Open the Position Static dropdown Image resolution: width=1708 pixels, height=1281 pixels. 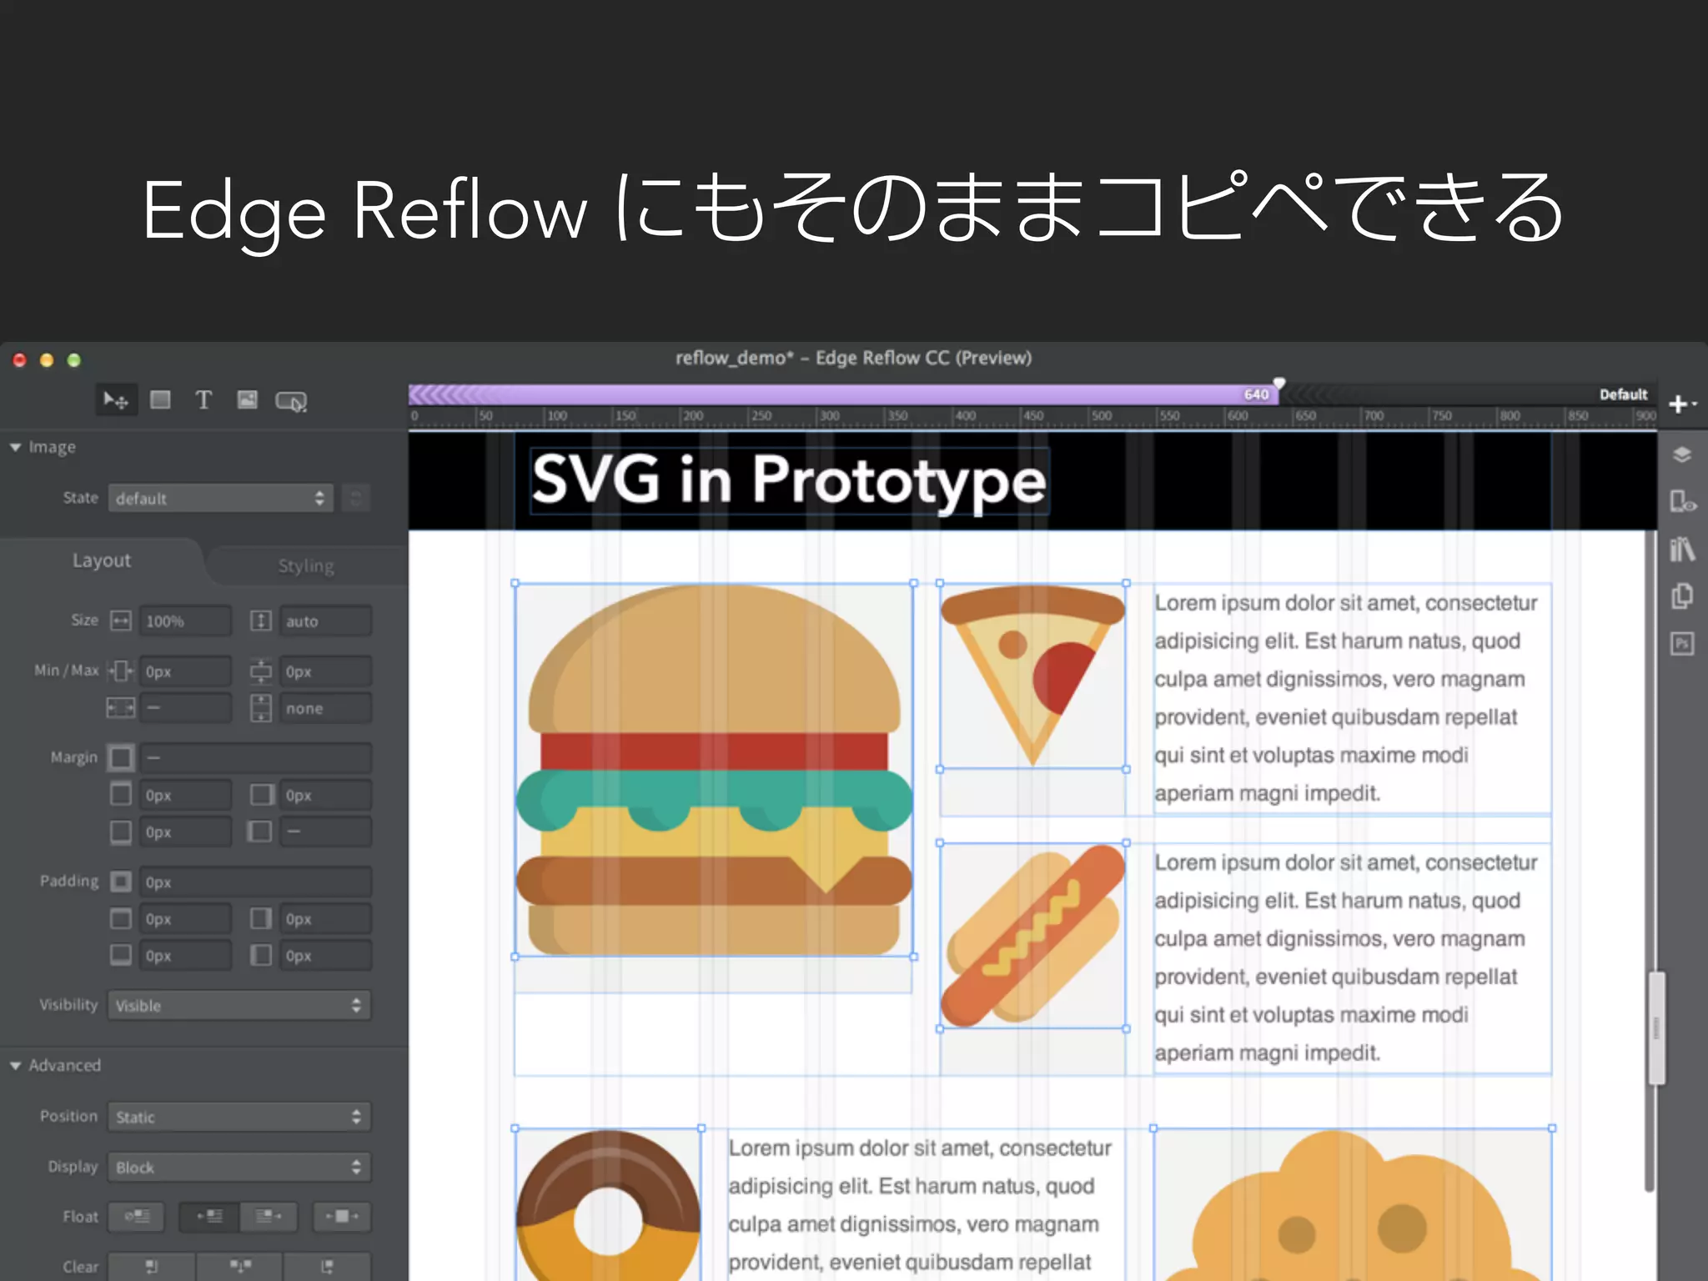[239, 1117]
